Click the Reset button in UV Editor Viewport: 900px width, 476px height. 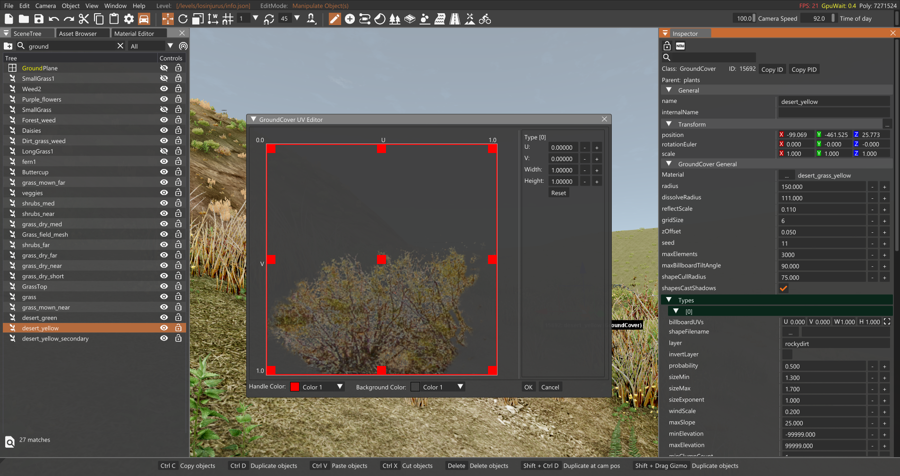click(558, 193)
